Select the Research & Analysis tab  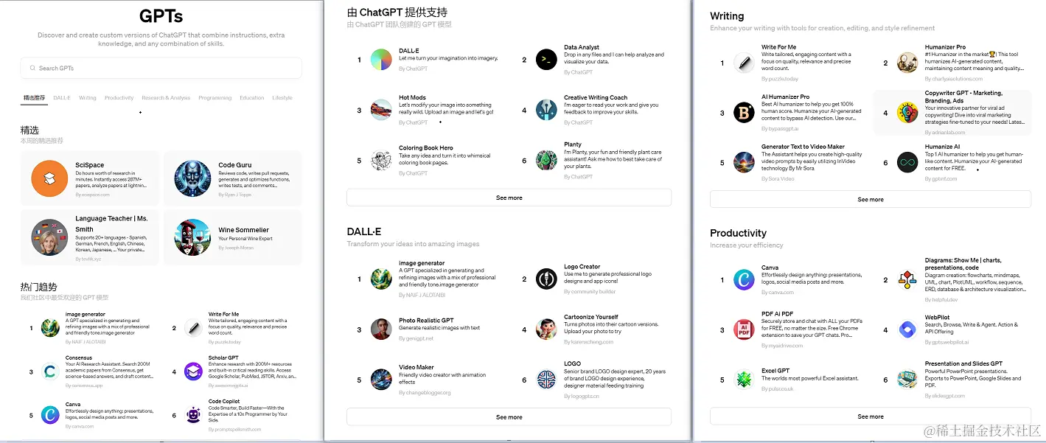pyautogui.click(x=166, y=97)
